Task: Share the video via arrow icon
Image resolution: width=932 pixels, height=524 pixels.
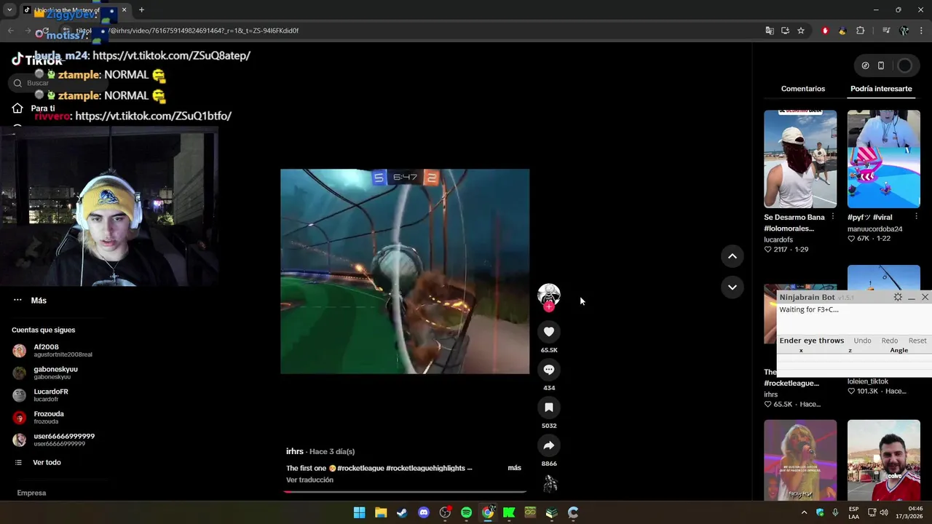Action: click(549, 445)
